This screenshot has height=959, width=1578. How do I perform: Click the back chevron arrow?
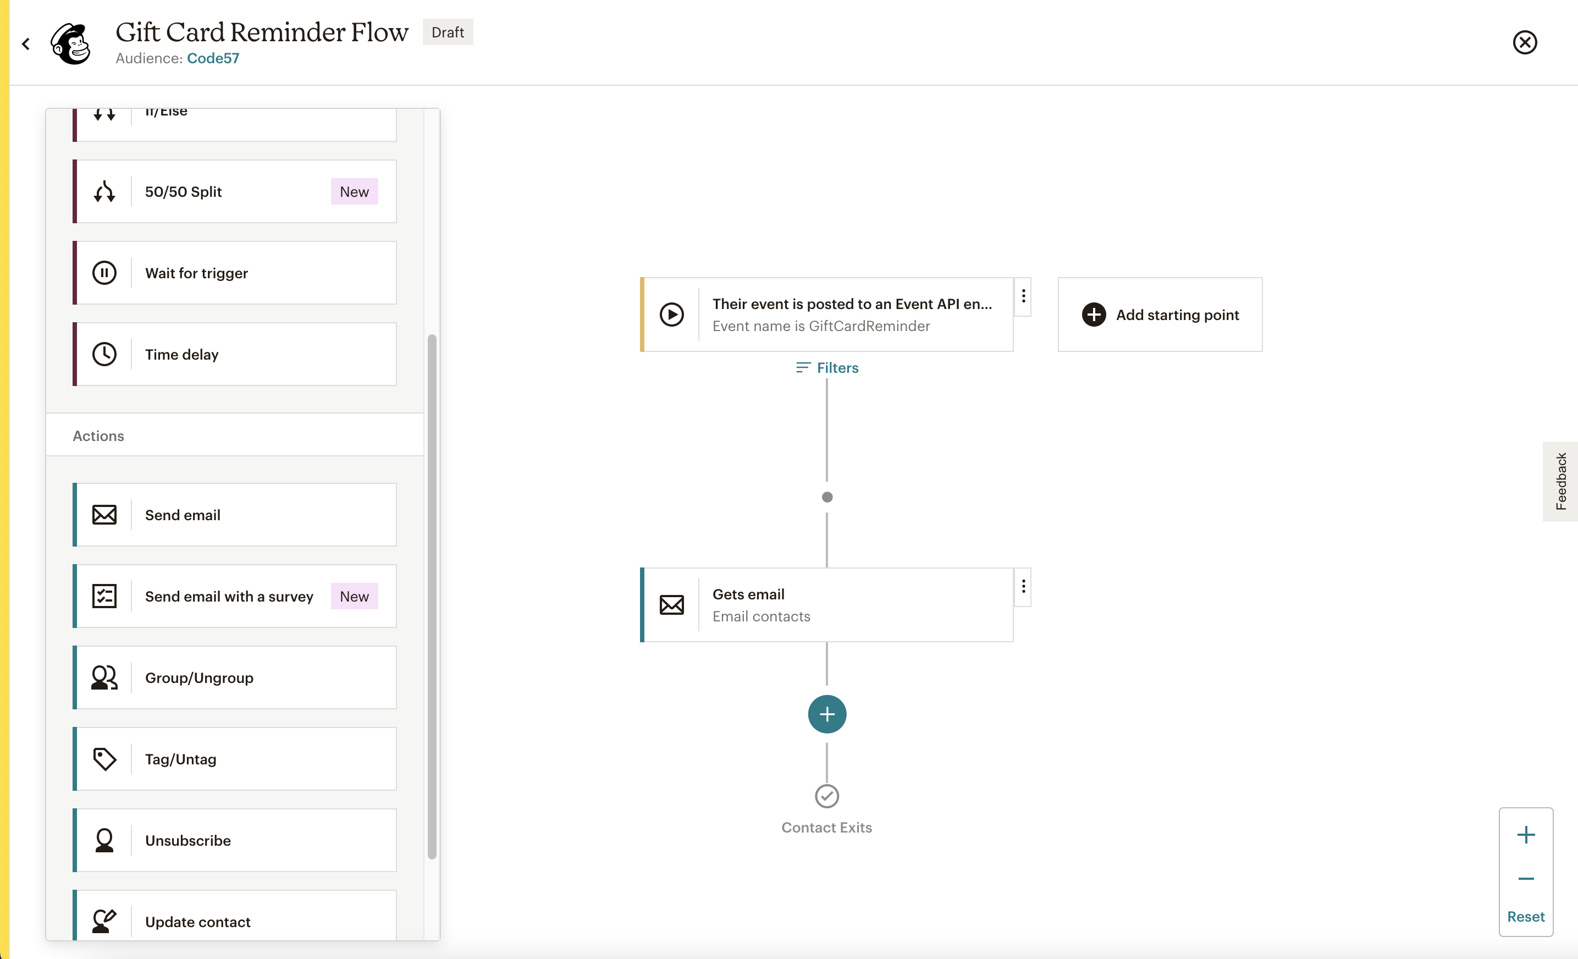click(x=26, y=43)
